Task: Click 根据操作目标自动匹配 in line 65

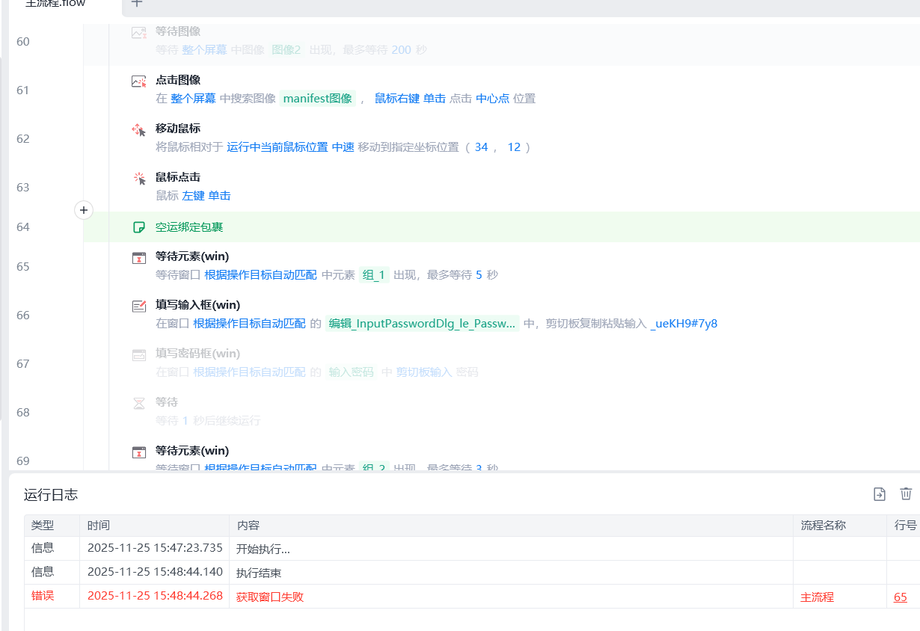Action: coord(261,275)
